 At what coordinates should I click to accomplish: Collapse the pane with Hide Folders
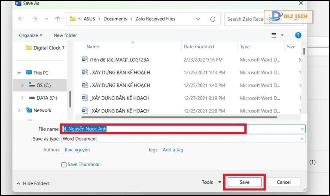pos(33,183)
